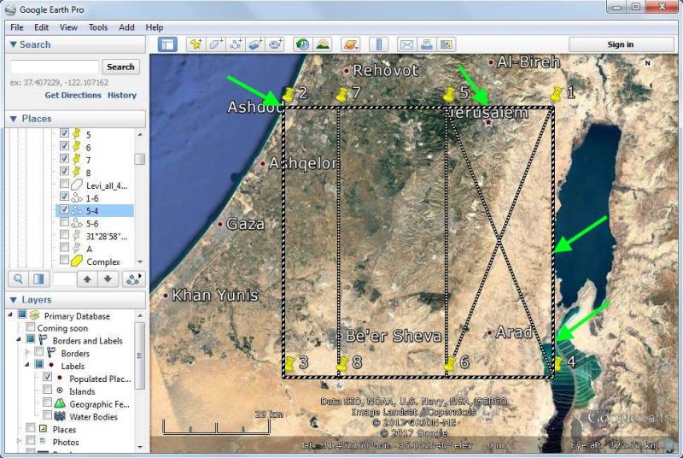This screenshot has height=458, width=683.
Task: Click the Email envelope icon
Action: click(406, 44)
